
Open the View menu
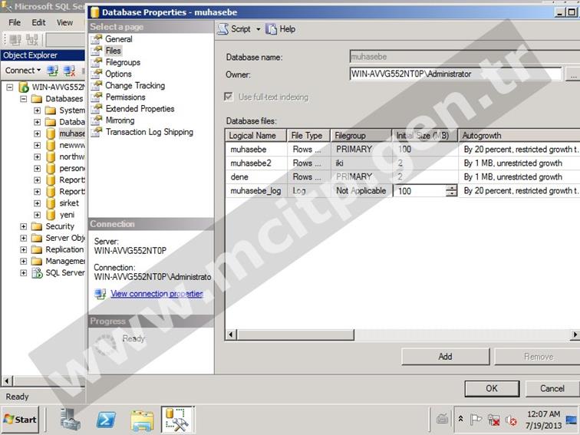coord(64,22)
